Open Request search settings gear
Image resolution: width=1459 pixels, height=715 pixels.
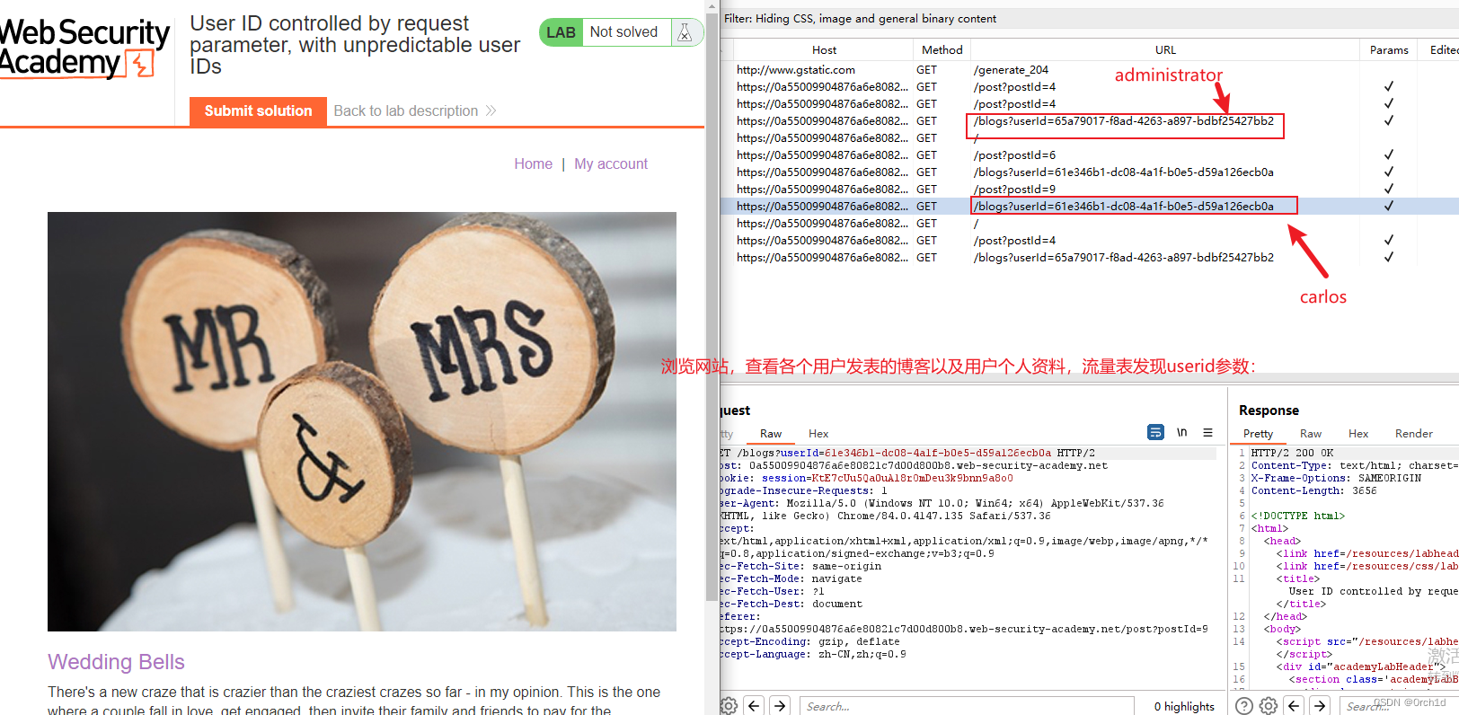click(x=729, y=706)
